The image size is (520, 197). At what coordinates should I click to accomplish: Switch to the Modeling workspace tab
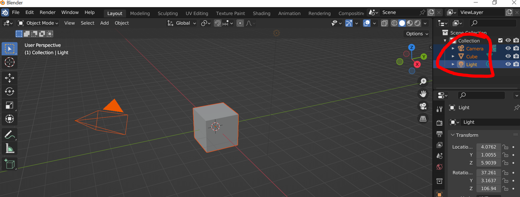point(140,13)
